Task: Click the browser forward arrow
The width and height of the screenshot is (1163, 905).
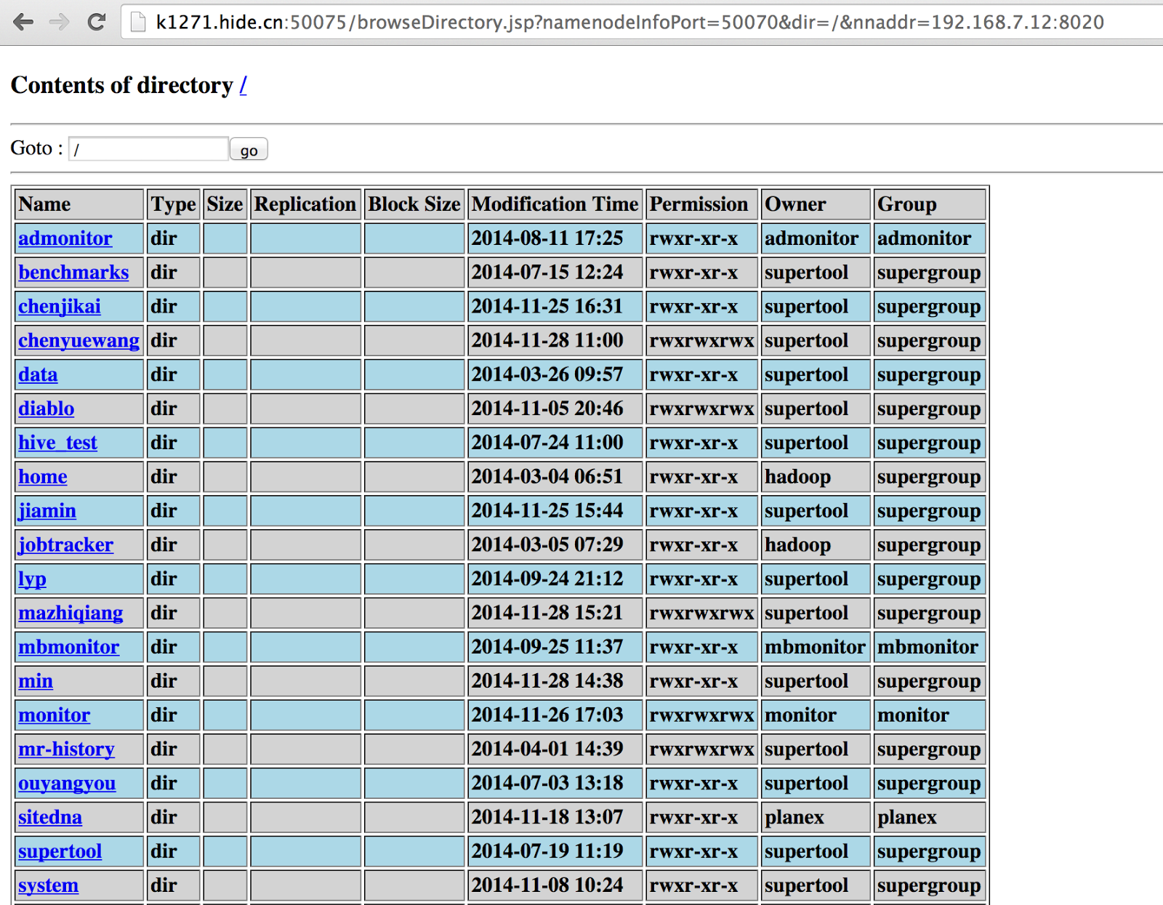Action: (x=60, y=22)
